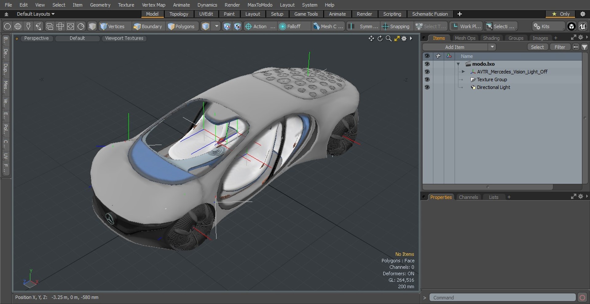Switch to Vertices selection mode

(112, 26)
